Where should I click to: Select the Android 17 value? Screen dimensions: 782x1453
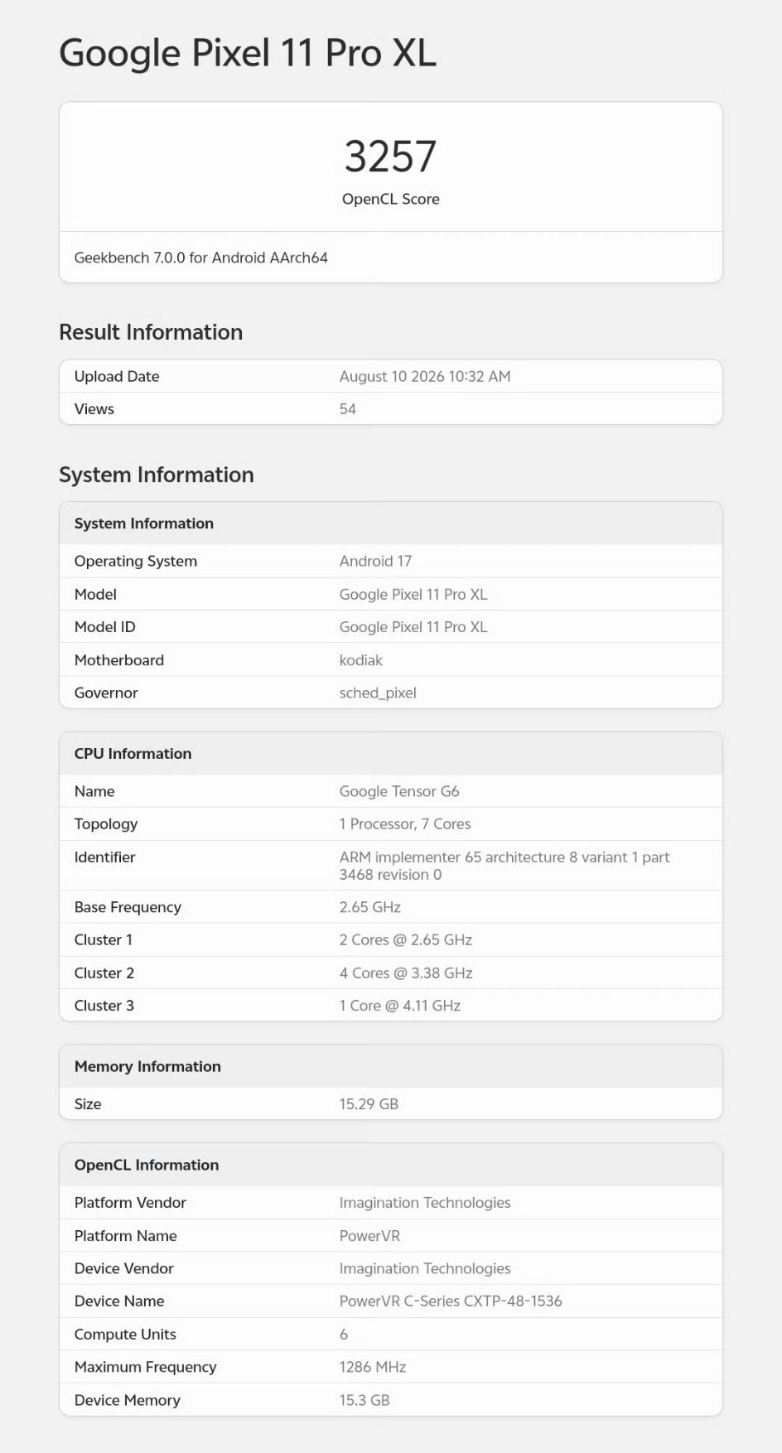point(375,561)
